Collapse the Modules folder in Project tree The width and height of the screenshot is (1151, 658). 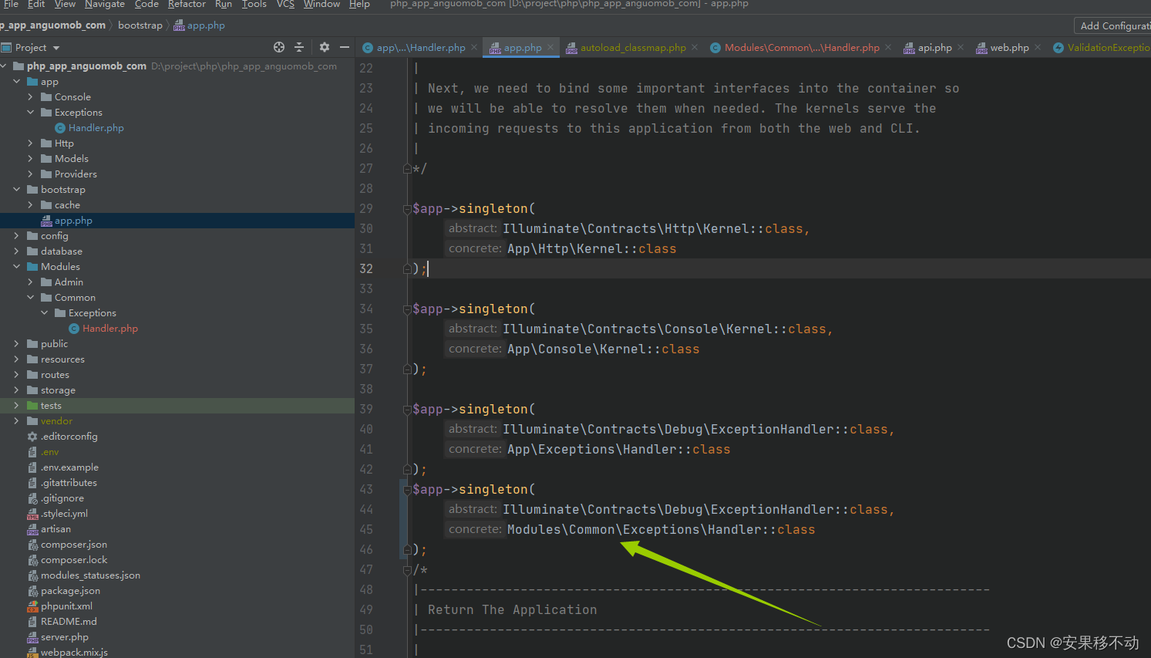tap(17, 266)
